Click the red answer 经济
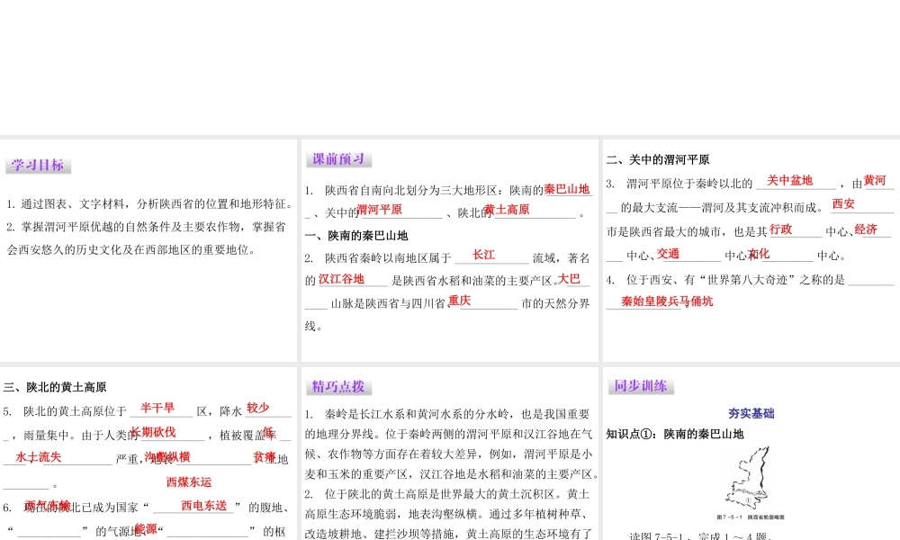The image size is (900, 540). click(866, 229)
